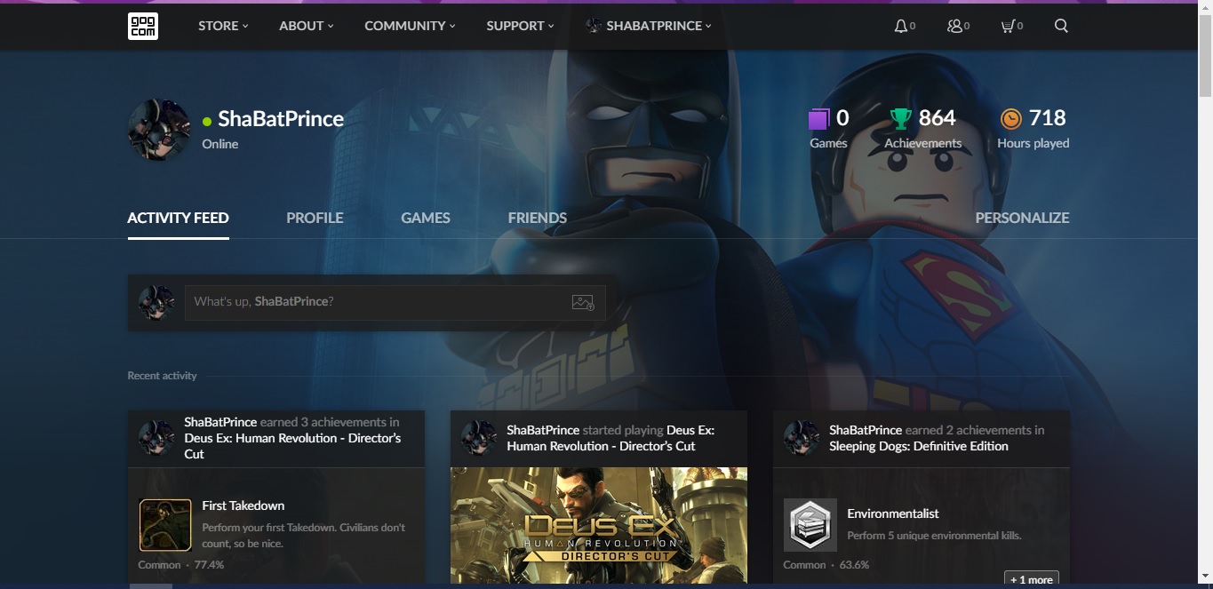Click the 'Online' status text
The image size is (1213, 589).
(x=220, y=144)
